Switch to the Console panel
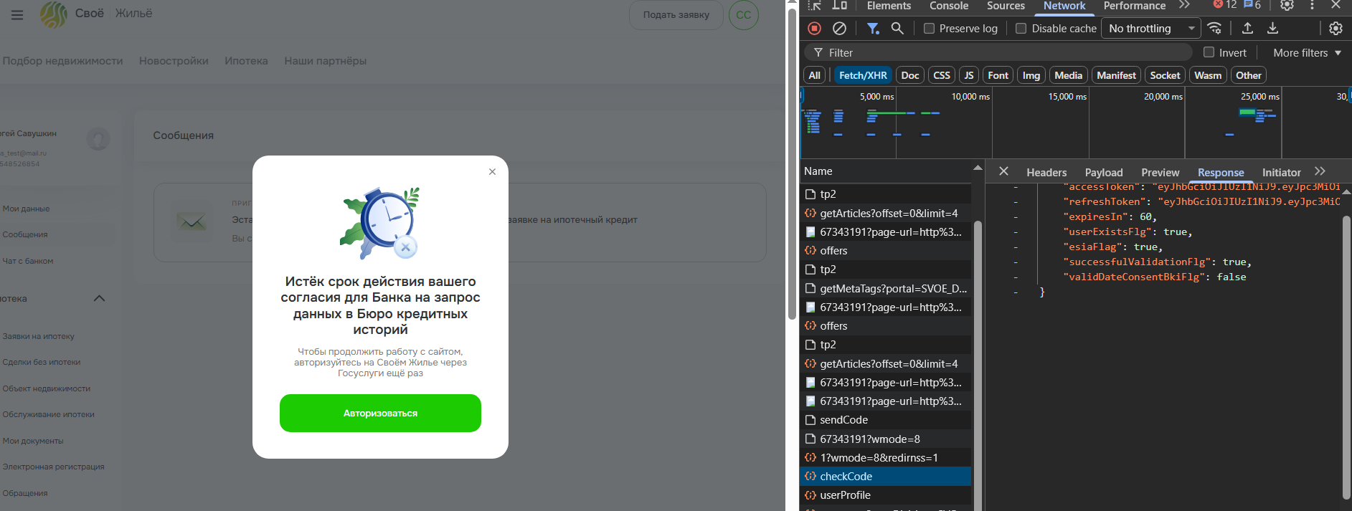 949,6
